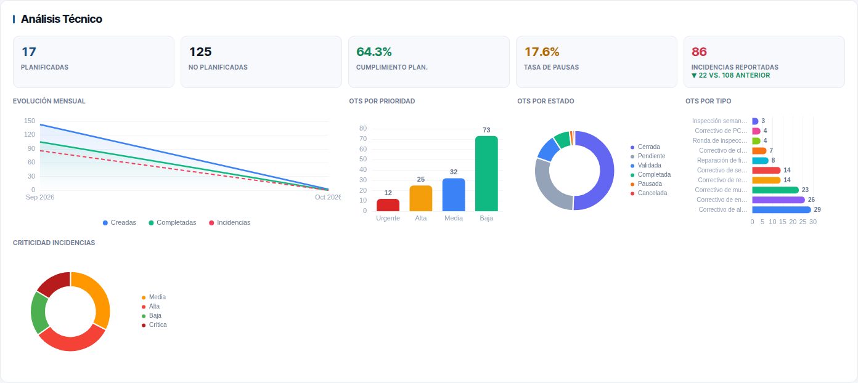Select the green Baja bar showing 73

click(x=486, y=174)
